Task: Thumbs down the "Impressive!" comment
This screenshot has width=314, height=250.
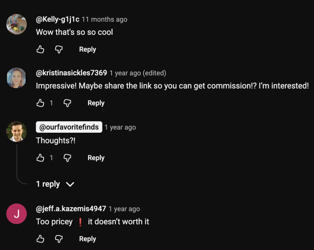Action: pyautogui.click(x=67, y=103)
